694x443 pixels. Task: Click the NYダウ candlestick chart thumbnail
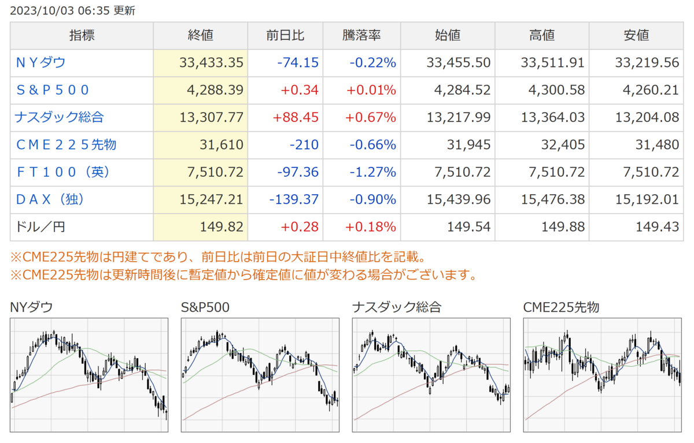(89, 375)
